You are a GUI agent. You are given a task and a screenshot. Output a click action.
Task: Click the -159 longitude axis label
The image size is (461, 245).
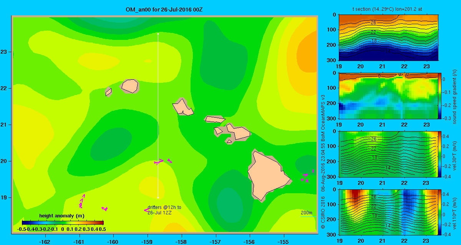tap(147, 242)
